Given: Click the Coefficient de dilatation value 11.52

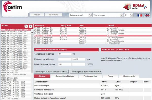Looking at the screenshot, I should point(103,90).
